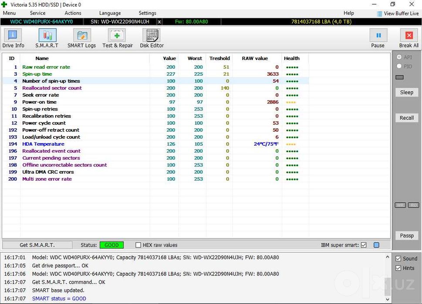Image resolution: width=422 pixels, height=304 pixels.
Task: Click the RAW value column header
Action: pos(255,58)
